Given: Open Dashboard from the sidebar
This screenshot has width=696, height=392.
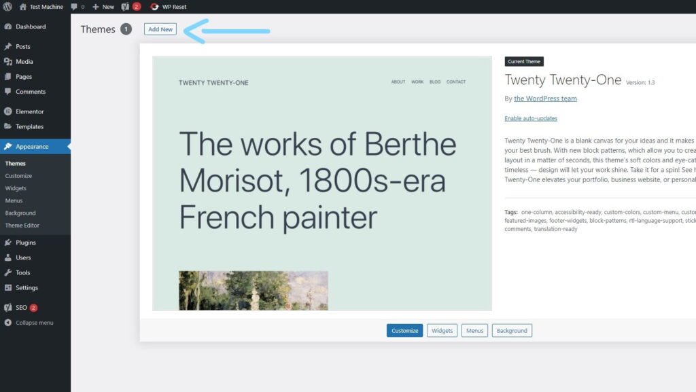Looking at the screenshot, I should tap(31, 26).
